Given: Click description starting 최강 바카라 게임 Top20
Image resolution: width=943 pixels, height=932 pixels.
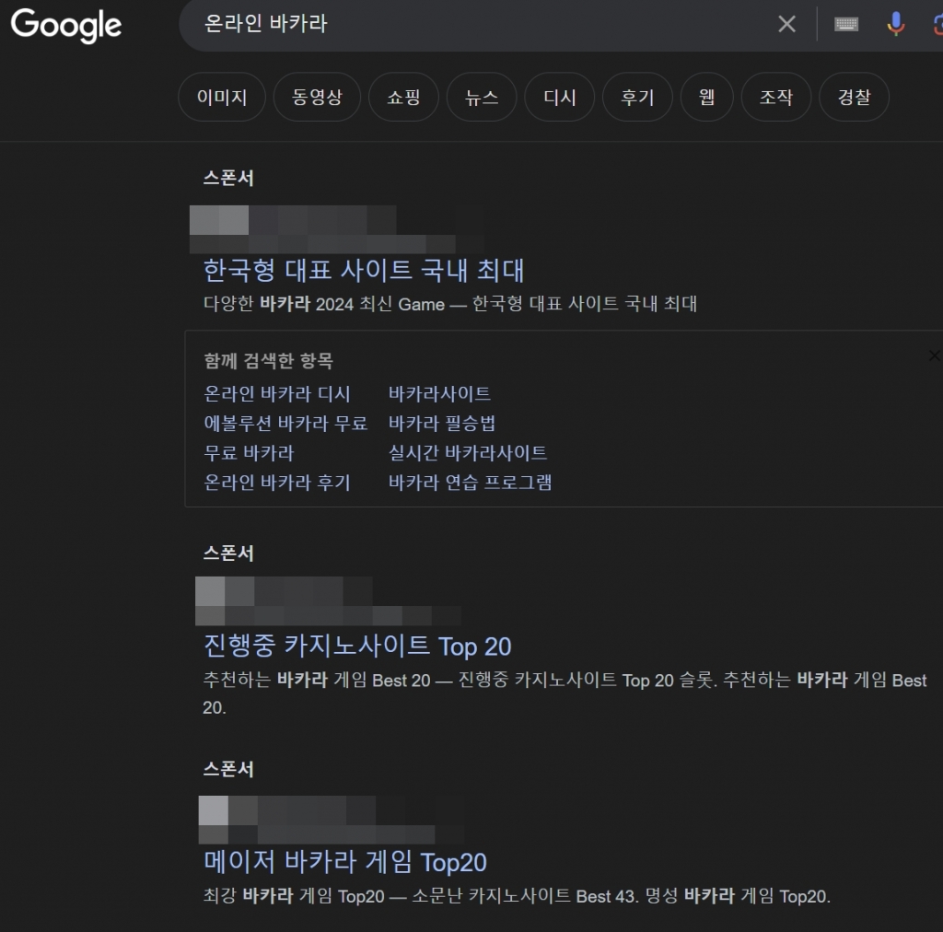Looking at the screenshot, I should pos(517,896).
